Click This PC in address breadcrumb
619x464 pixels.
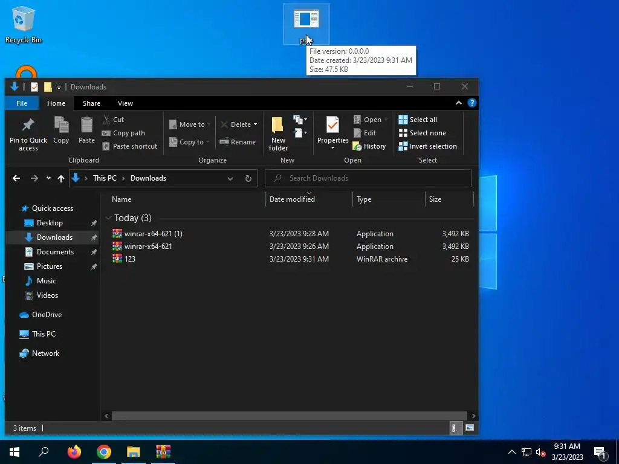(x=105, y=178)
